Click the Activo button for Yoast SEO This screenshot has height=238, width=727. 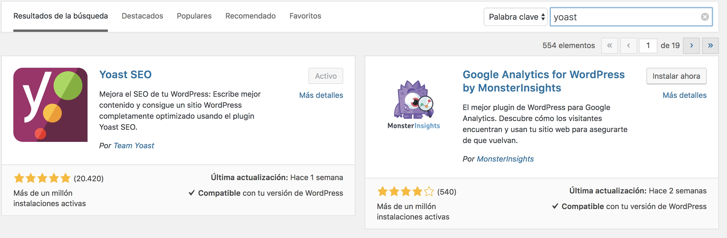tap(326, 76)
